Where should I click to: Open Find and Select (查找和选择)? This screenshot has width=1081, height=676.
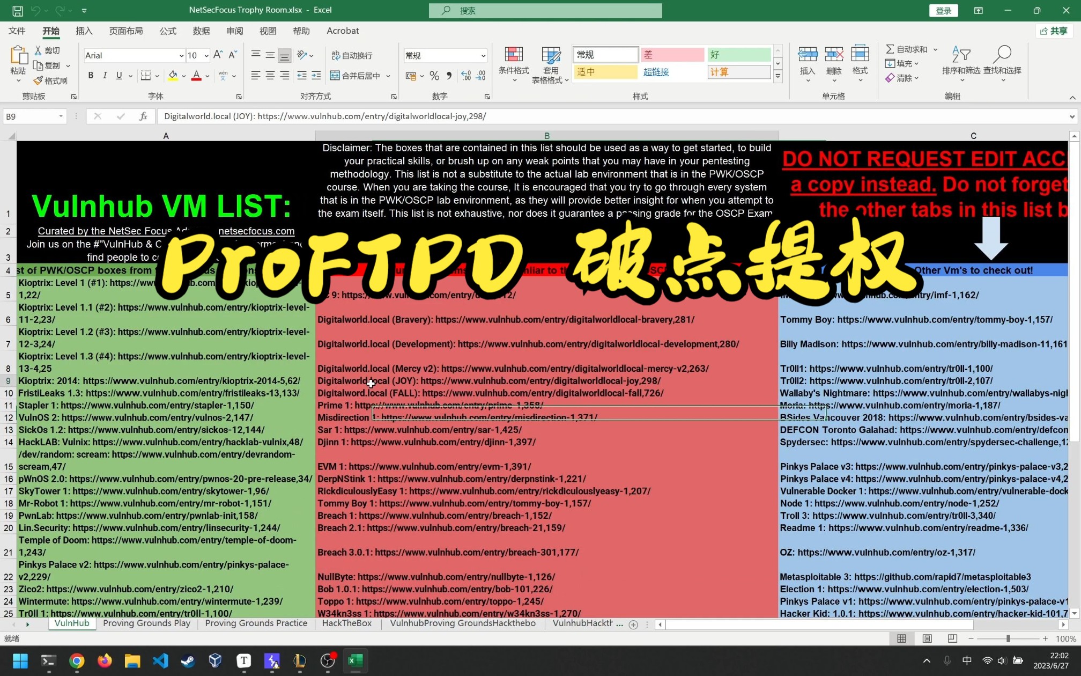pyautogui.click(x=1002, y=63)
